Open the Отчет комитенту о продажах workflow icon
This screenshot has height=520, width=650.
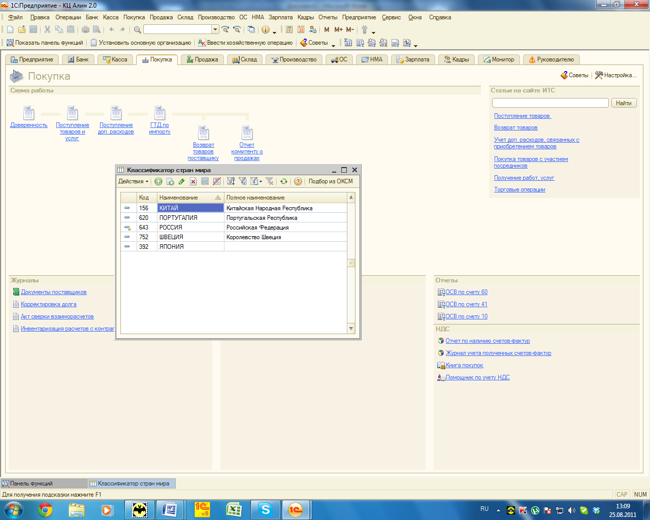click(x=247, y=133)
